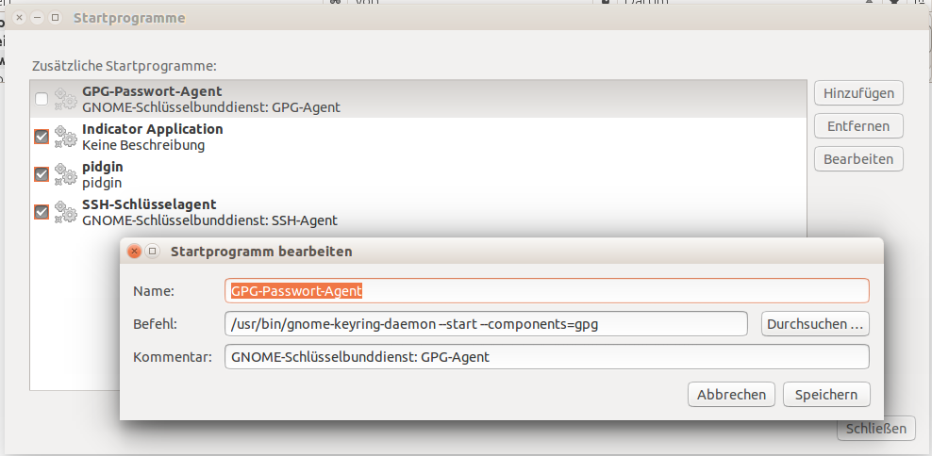Screen dimensions: 932x456
Task: Browse for command with Durchsuchen button
Action: click(x=815, y=324)
